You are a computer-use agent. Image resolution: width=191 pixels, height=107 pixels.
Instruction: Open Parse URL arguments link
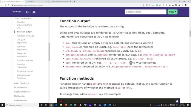(x=22, y=55)
